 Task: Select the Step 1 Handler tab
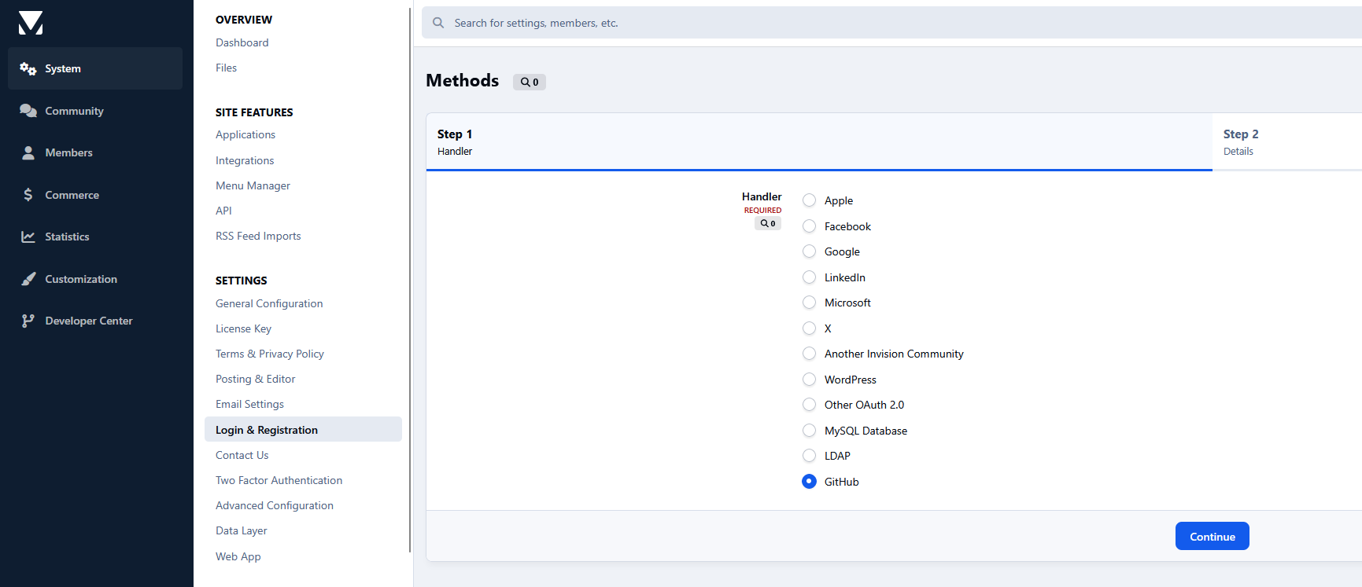tap(819, 142)
